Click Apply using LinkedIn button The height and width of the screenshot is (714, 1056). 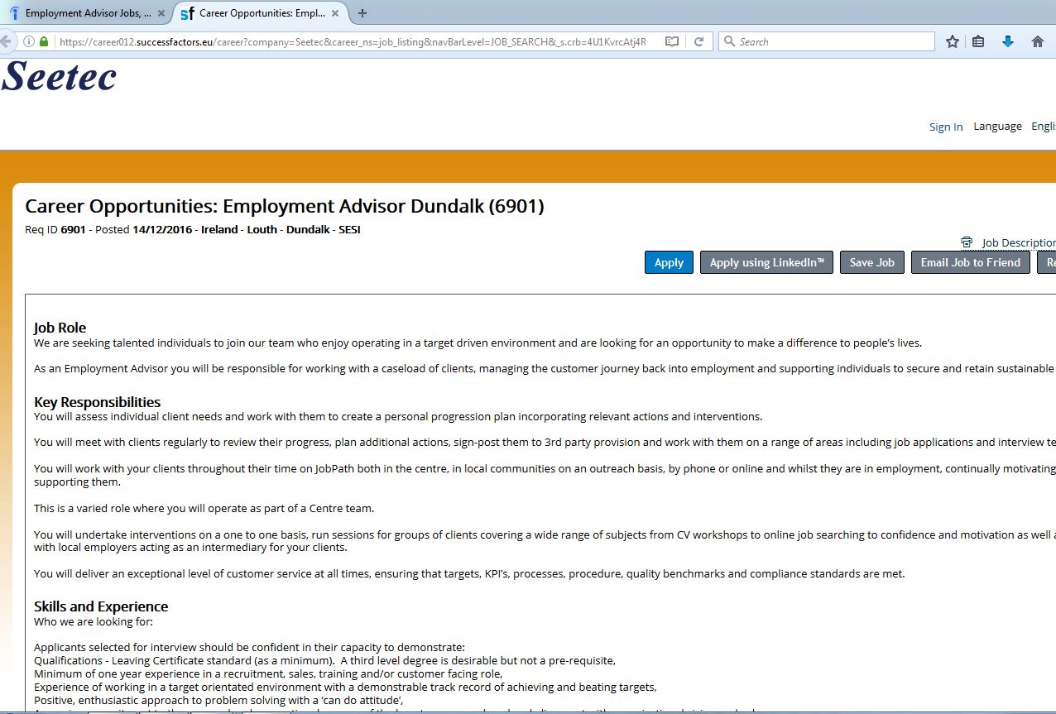click(766, 262)
